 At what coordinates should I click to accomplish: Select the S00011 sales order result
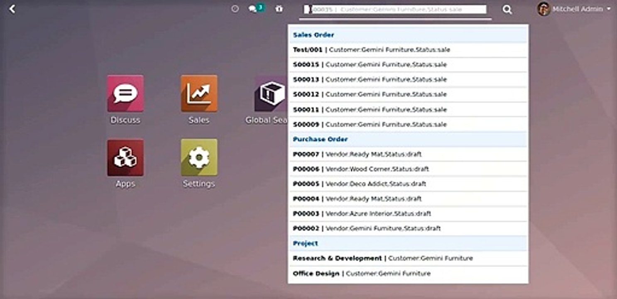point(408,110)
